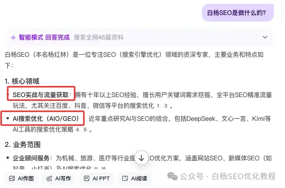Open citation reference number 3
This screenshot has height=188, width=285.
click(165, 105)
